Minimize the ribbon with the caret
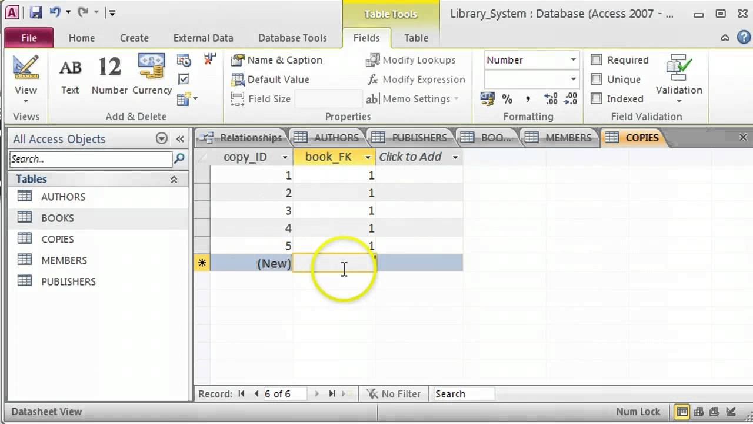Screen dimensions: 753x424 click(x=725, y=38)
